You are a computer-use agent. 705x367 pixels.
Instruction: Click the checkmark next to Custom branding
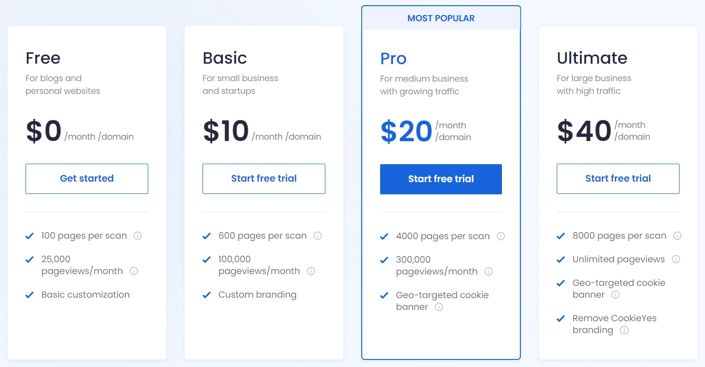(207, 294)
